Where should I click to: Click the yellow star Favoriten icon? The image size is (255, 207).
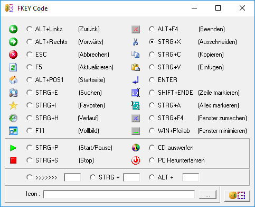(x=13, y=105)
